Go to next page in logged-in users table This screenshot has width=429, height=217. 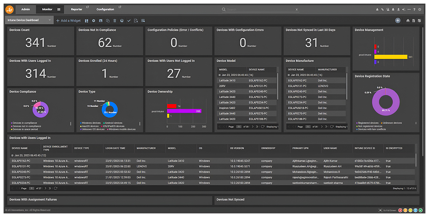click(x=45, y=188)
